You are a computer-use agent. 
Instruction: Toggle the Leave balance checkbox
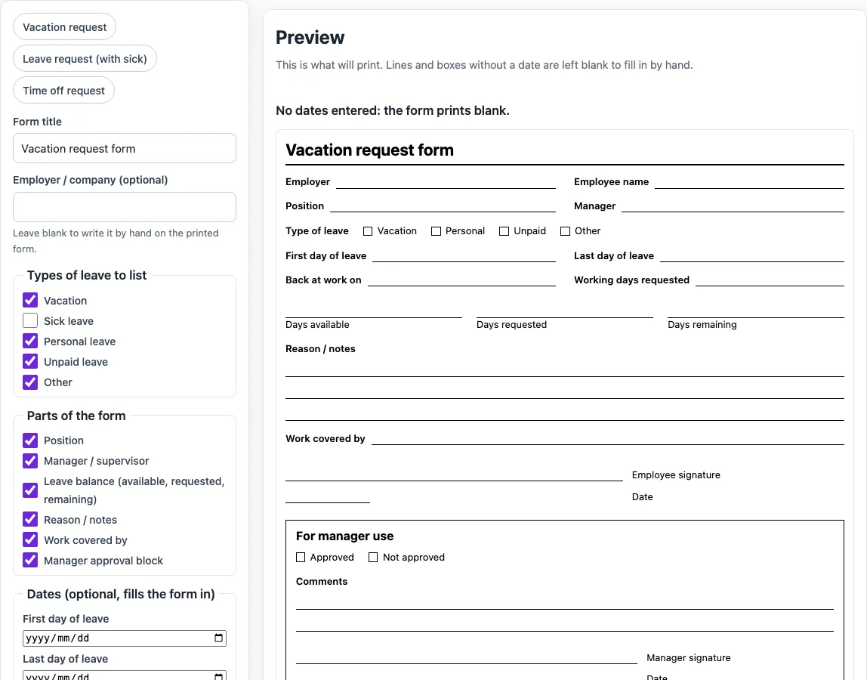click(x=30, y=490)
